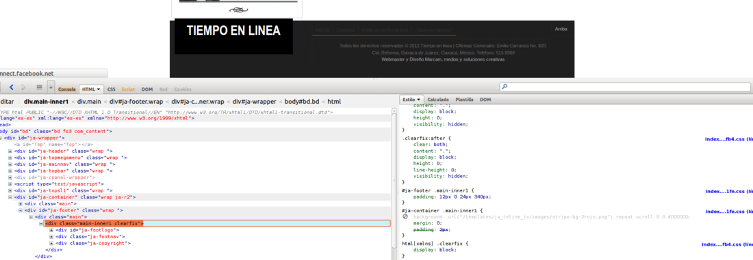
Task: Switch to the Script panel tab
Action: pyautogui.click(x=128, y=89)
